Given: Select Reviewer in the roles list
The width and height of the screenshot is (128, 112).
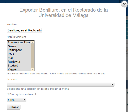Looking at the screenshot, I should 19,62.
